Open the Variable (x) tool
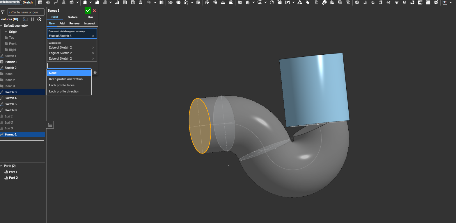This screenshot has height=223, width=456. (288, 2)
